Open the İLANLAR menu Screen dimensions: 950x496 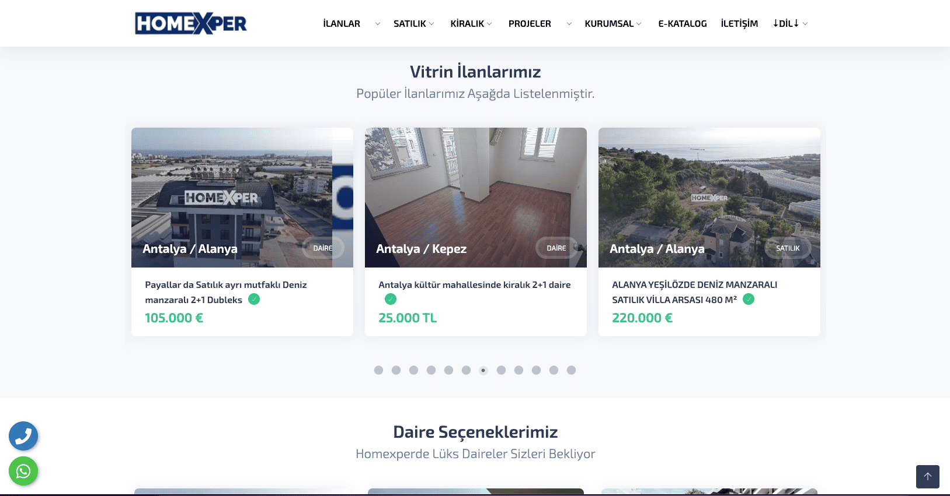(342, 24)
